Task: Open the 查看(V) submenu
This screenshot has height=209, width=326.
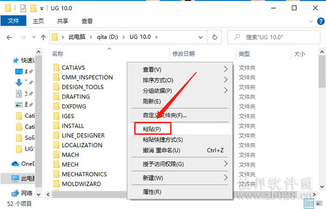Action: 180,69
